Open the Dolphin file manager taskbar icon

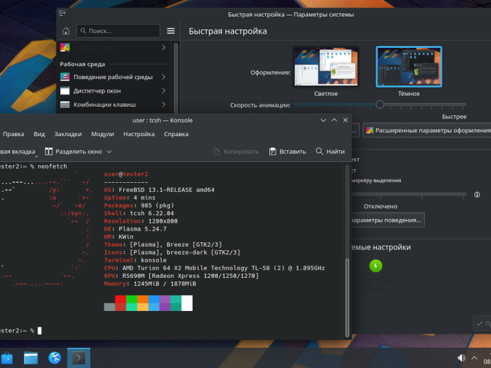[31, 358]
